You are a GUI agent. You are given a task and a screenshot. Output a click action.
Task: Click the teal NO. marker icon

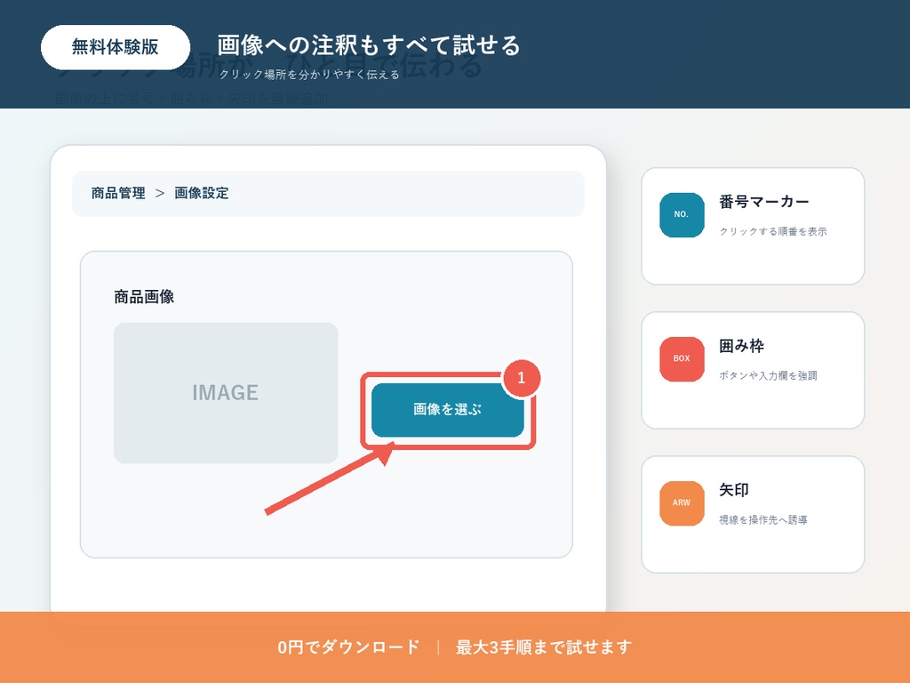tap(682, 215)
